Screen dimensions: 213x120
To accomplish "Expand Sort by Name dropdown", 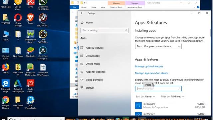I will (145, 96).
